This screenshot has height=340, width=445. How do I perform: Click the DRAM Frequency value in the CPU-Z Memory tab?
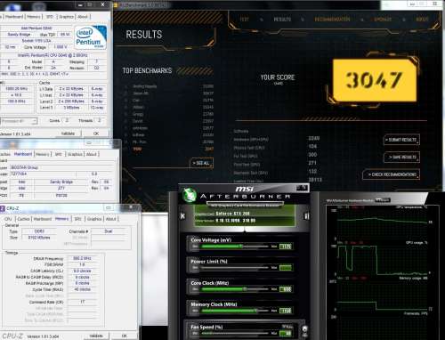[82, 258]
